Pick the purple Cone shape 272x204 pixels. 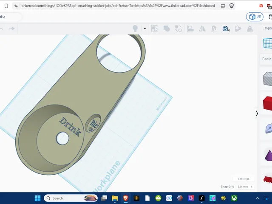pos(269,156)
